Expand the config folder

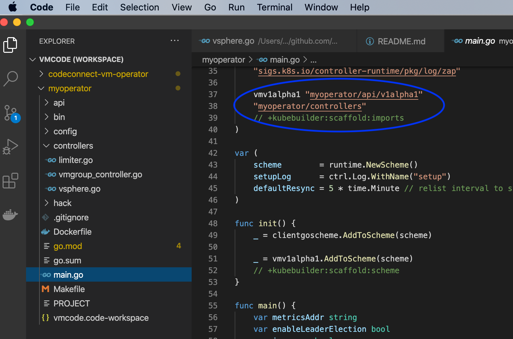tap(47, 131)
